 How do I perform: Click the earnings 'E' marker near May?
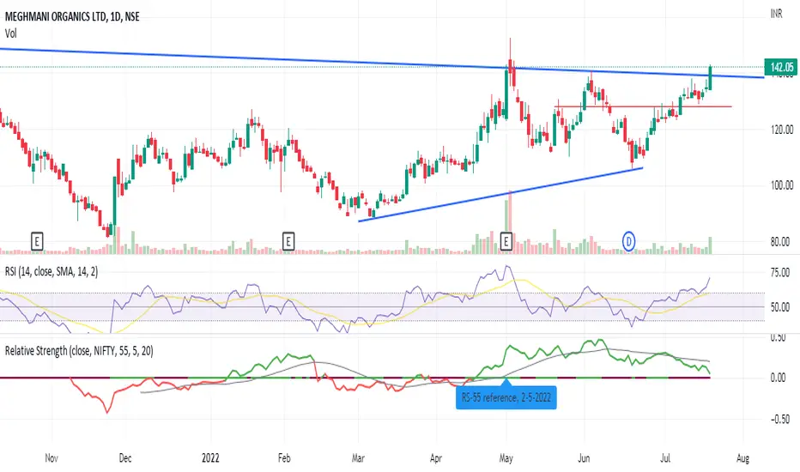(x=506, y=241)
